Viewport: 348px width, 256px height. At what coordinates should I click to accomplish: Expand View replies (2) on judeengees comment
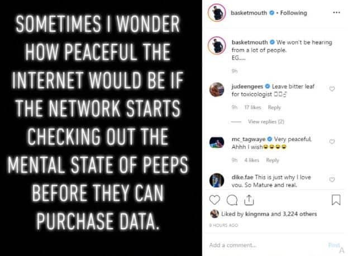(x=266, y=121)
